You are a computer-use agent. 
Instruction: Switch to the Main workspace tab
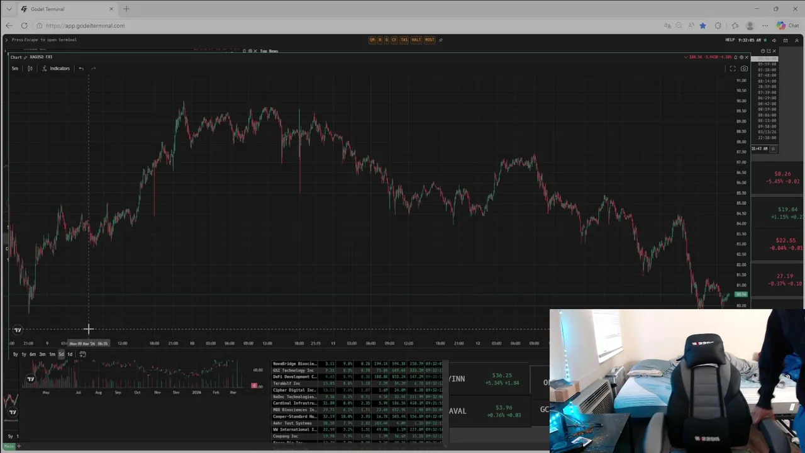point(9,446)
